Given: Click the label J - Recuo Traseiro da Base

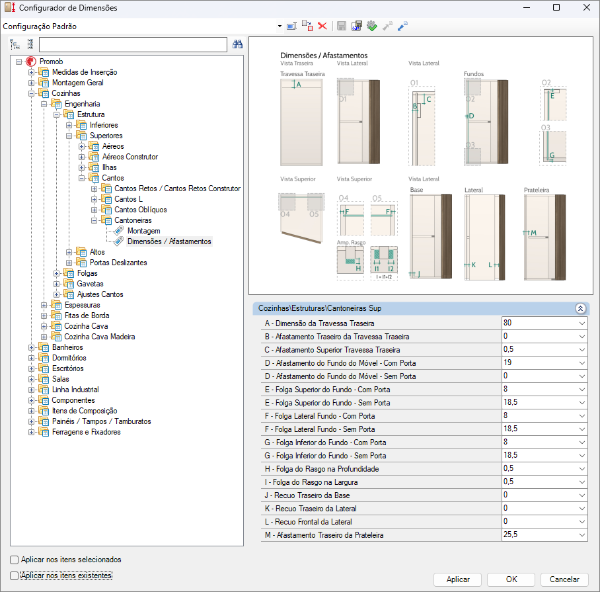Looking at the screenshot, I should click(x=307, y=495).
